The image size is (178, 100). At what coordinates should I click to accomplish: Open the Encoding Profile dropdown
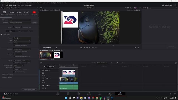pyautogui.click(x=18, y=65)
